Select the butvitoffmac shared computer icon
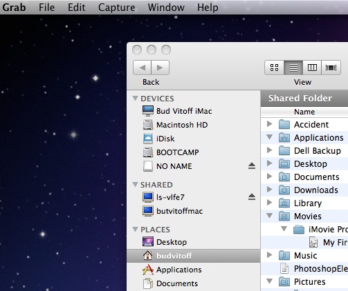The height and width of the screenshot is (291, 348). point(148,211)
